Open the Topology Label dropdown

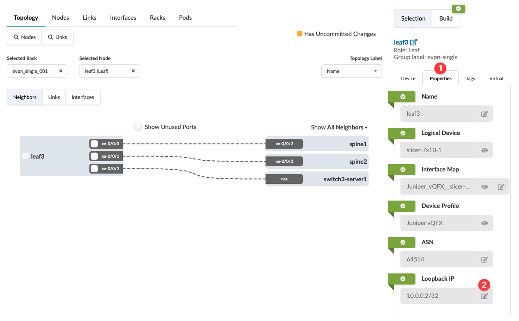[x=351, y=71]
